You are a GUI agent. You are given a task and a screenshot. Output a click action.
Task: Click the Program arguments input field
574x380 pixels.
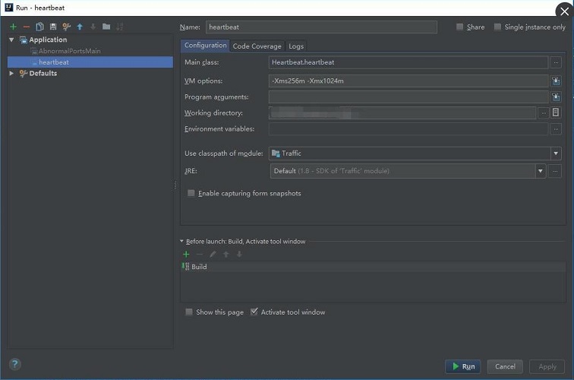(408, 97)
